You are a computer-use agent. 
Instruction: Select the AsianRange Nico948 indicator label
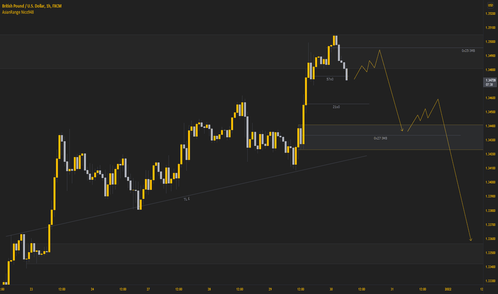(18, 12)
